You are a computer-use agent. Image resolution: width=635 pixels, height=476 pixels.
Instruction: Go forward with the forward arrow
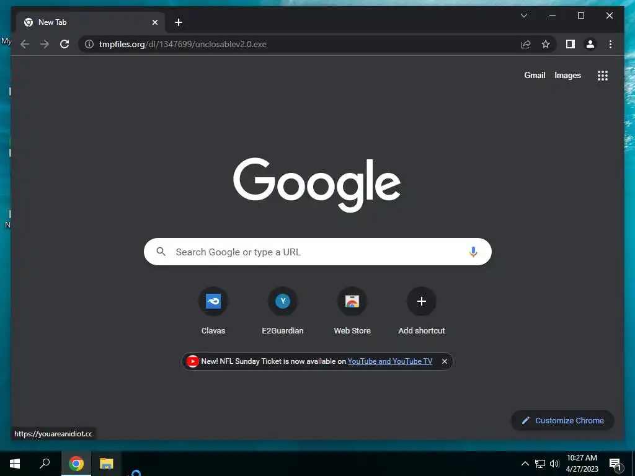coord(45,44)
